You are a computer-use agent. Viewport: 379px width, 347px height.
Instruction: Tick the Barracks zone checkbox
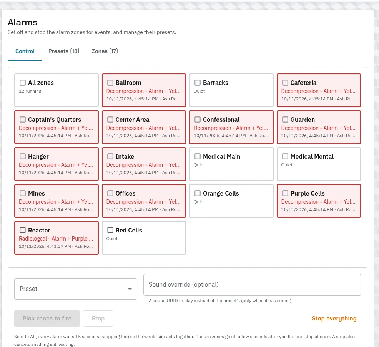point(198,83)
